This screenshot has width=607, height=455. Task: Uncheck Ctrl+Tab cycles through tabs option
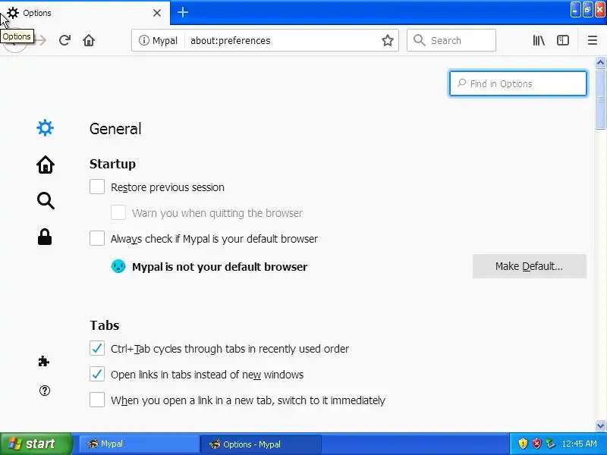[97, 348]
